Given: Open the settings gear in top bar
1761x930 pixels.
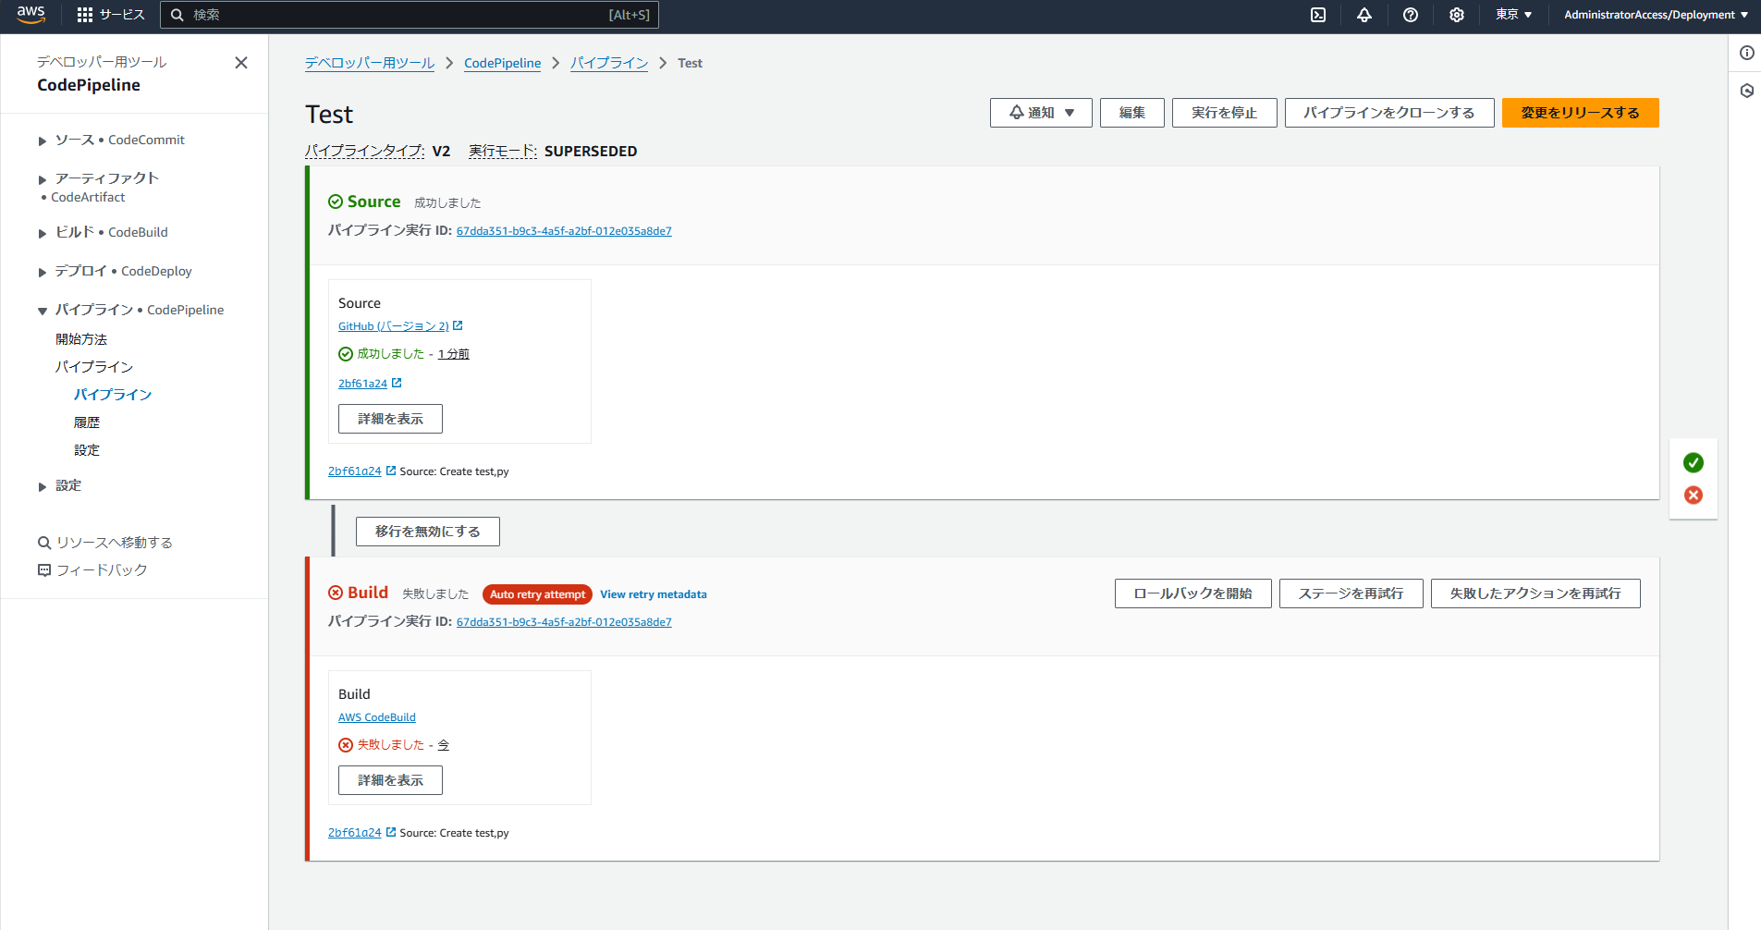Looking at the screenshot, I should tap(1457, 15).
